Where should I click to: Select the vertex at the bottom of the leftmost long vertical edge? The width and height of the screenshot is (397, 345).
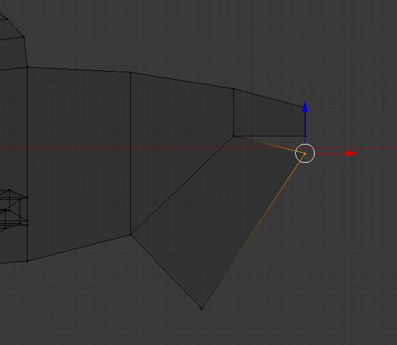(27, 261)
